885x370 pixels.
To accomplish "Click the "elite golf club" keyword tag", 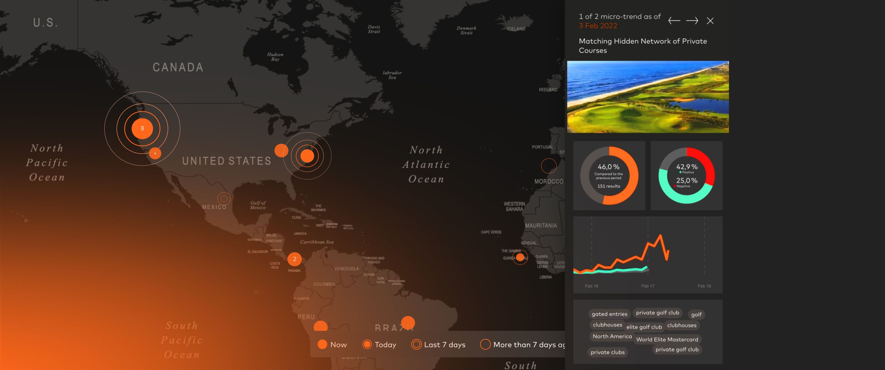I will click(x=644, y=327).
